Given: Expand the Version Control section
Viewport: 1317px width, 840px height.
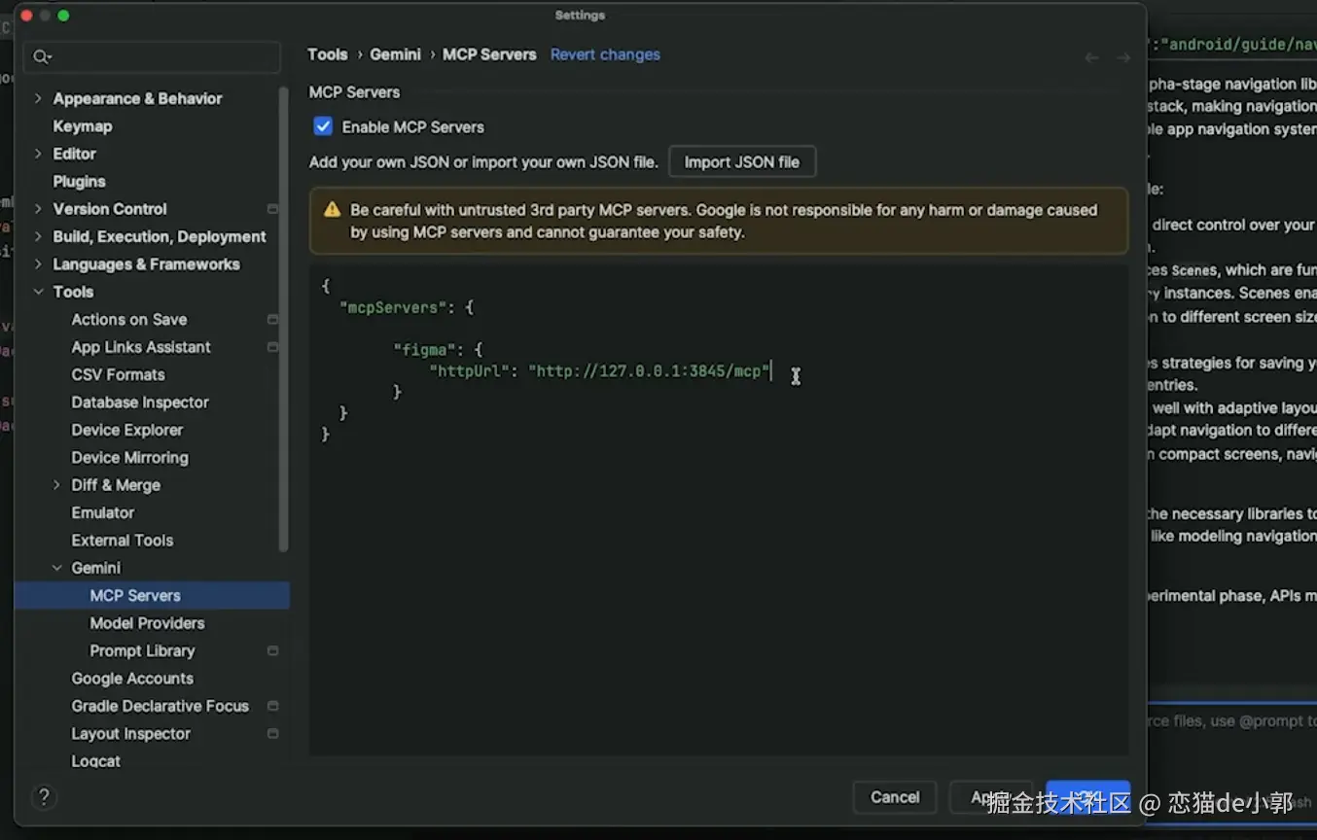Looking at the screenshot, I should (x=38, y=209).
